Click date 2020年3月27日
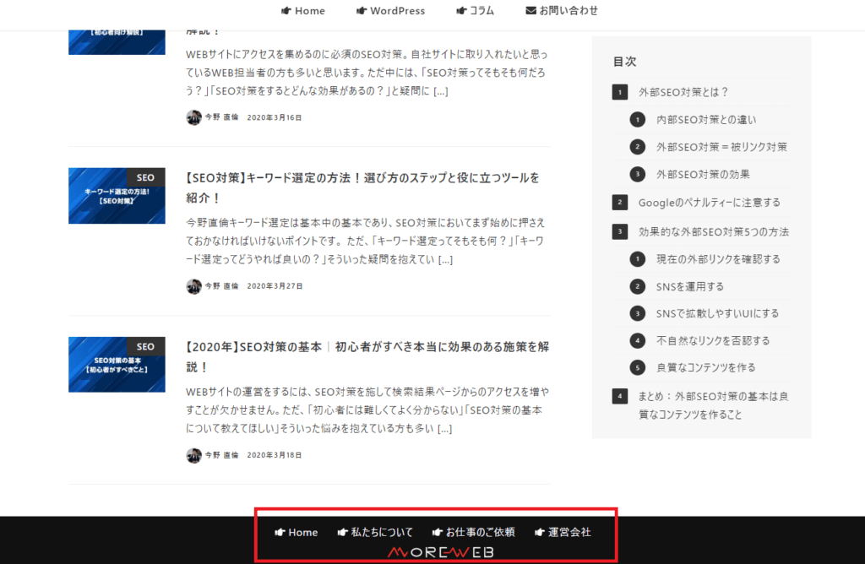This screenshot has width=865, height=564. [275, 286]
